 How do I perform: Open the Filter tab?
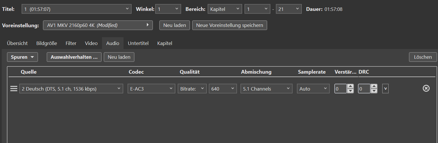71,43
